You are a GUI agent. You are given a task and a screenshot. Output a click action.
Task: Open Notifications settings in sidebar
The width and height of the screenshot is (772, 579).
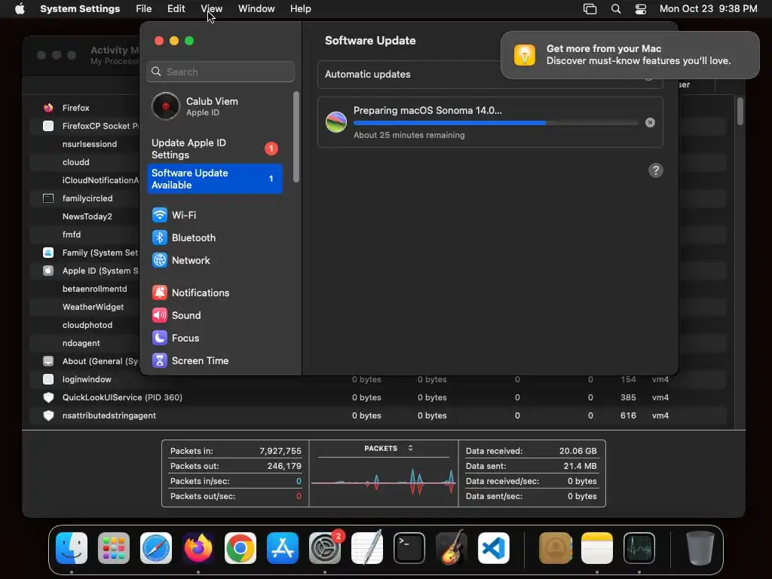point(215,293)
